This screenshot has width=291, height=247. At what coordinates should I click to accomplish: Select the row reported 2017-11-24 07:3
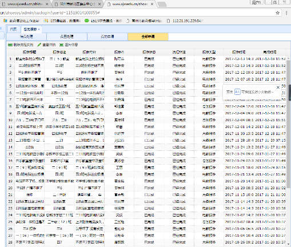pos(146,161)
